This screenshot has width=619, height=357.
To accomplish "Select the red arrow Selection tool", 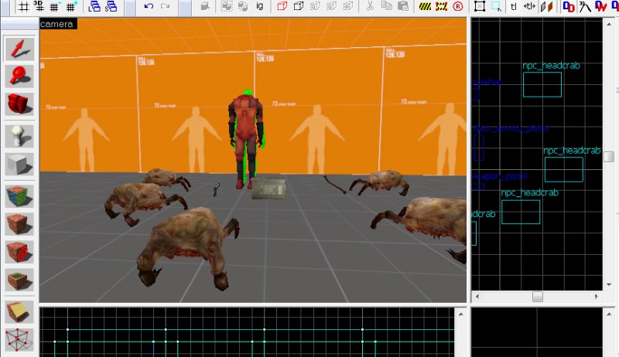I will coord(19,49).
